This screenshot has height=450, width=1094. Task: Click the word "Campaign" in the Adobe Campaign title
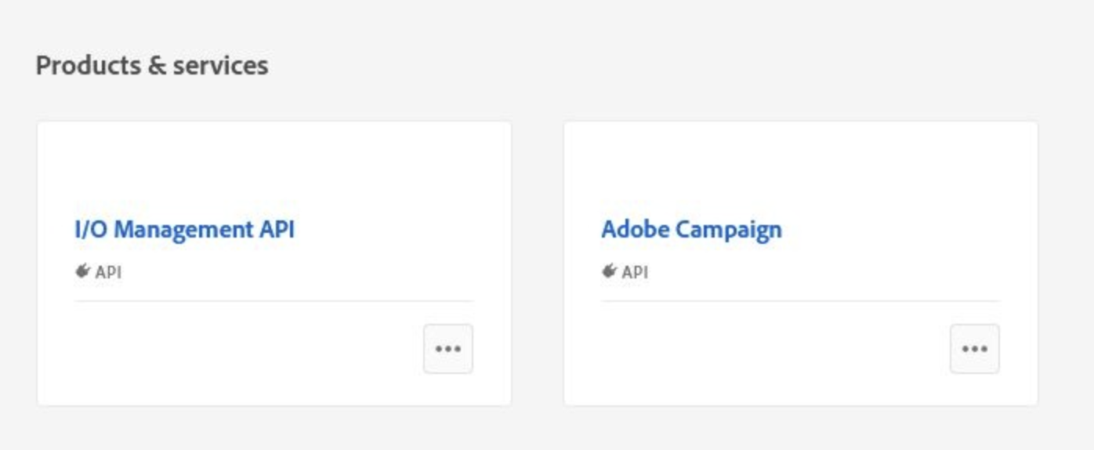coord(728,230)
